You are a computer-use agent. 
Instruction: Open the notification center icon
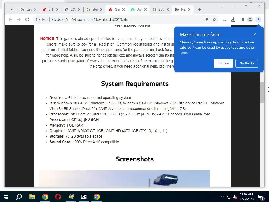[x=261, y=197]
